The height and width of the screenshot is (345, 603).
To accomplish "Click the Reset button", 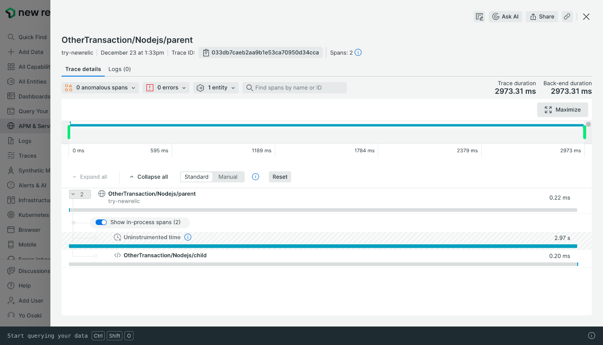I will pyautogui.click(x=280, y=177).
